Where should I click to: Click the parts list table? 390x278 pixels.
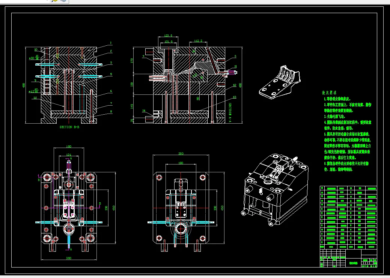(348, 217)
